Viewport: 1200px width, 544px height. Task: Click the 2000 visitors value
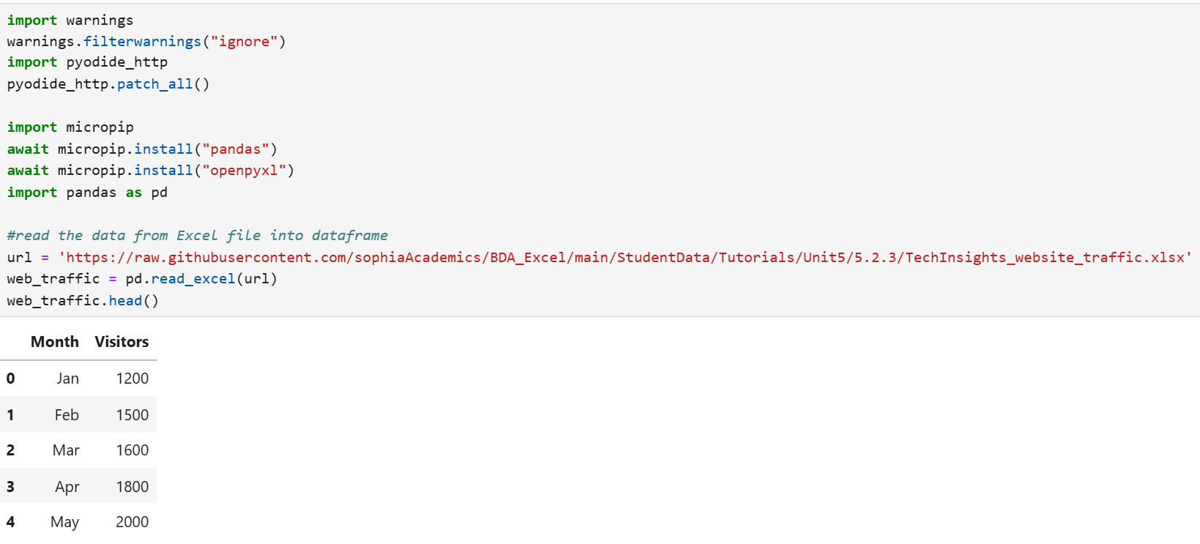coord(132,522)
